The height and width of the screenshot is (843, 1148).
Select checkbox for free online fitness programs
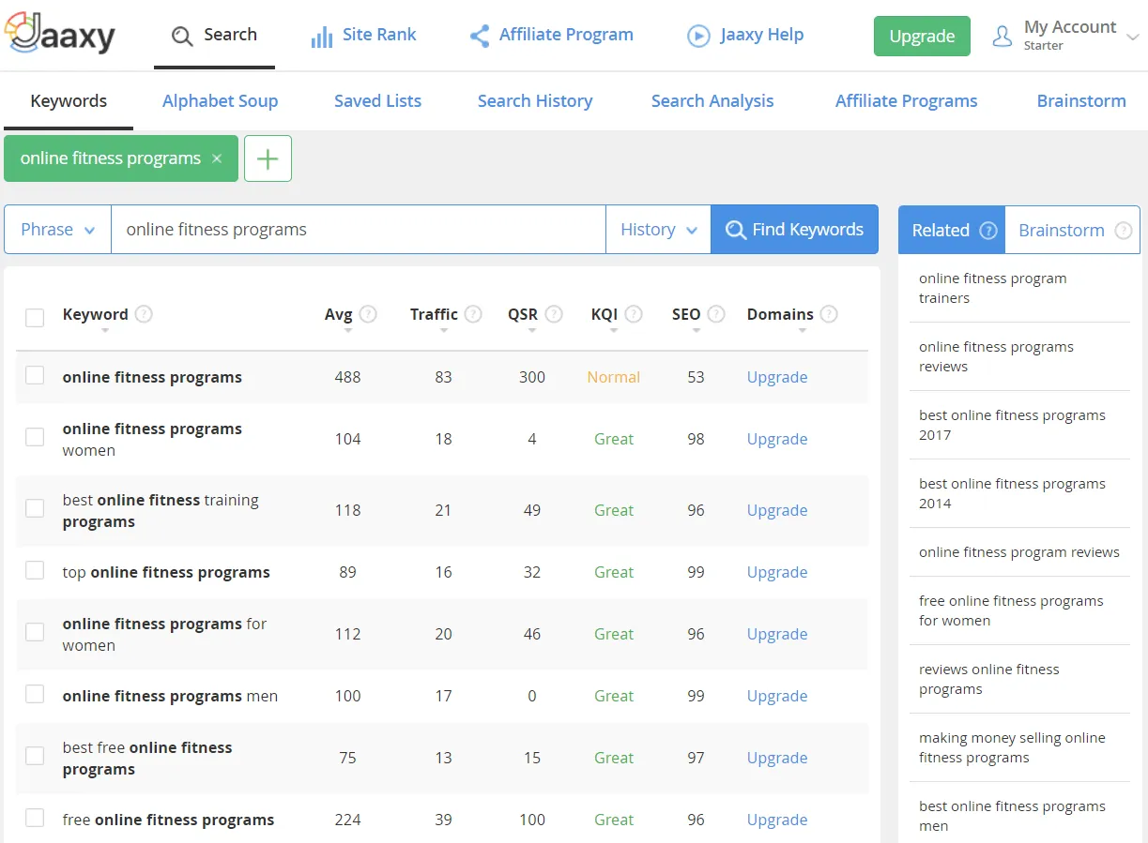[x=35, y=818]
